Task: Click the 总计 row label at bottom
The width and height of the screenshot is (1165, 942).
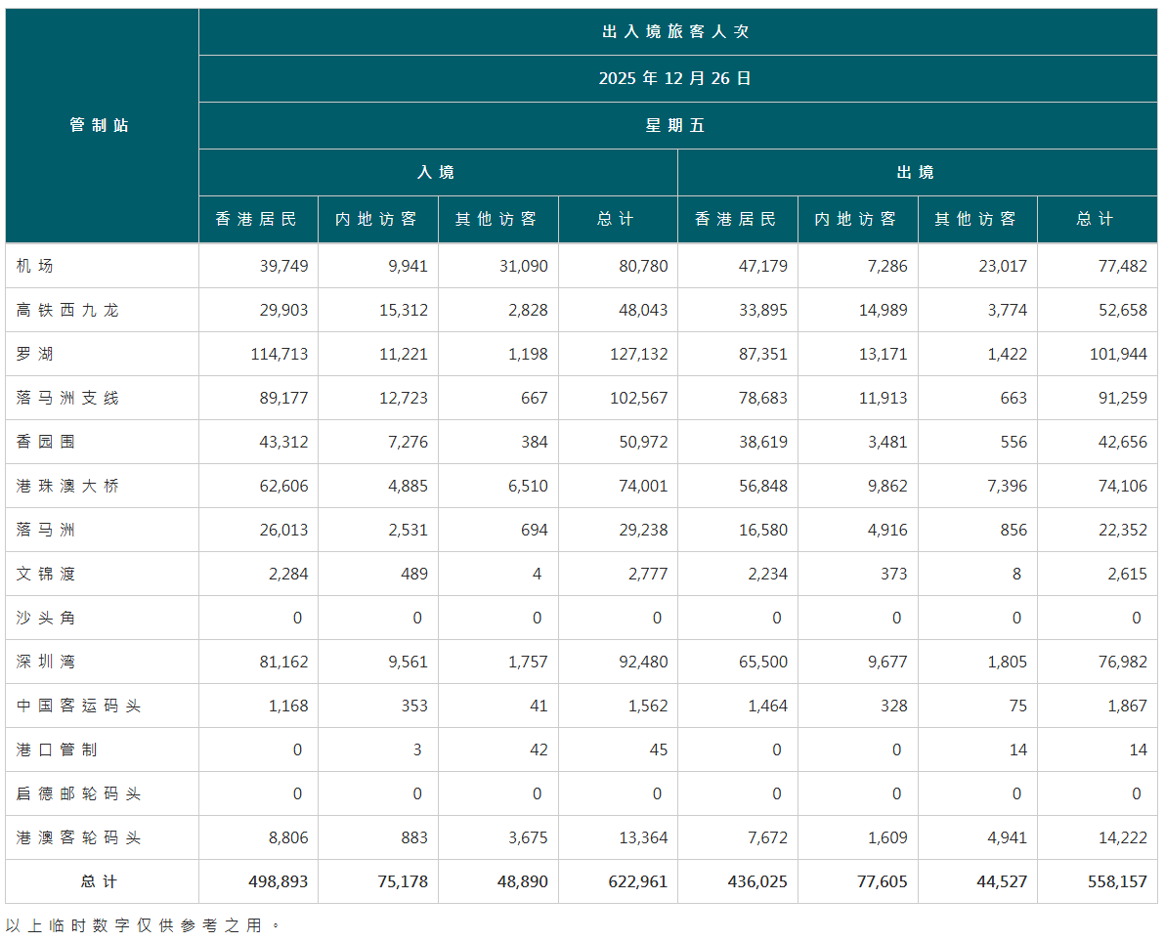Action: [100, 881]
